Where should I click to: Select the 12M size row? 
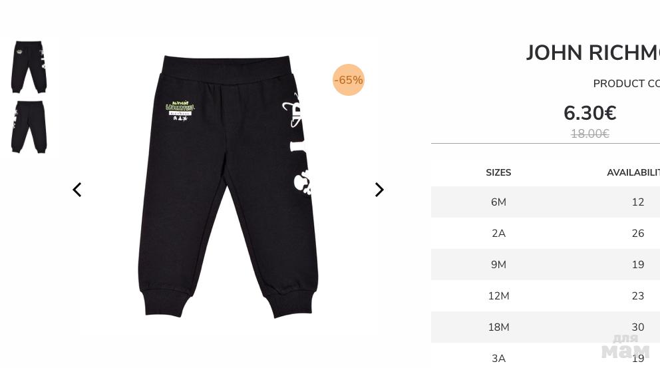(546, 295)
